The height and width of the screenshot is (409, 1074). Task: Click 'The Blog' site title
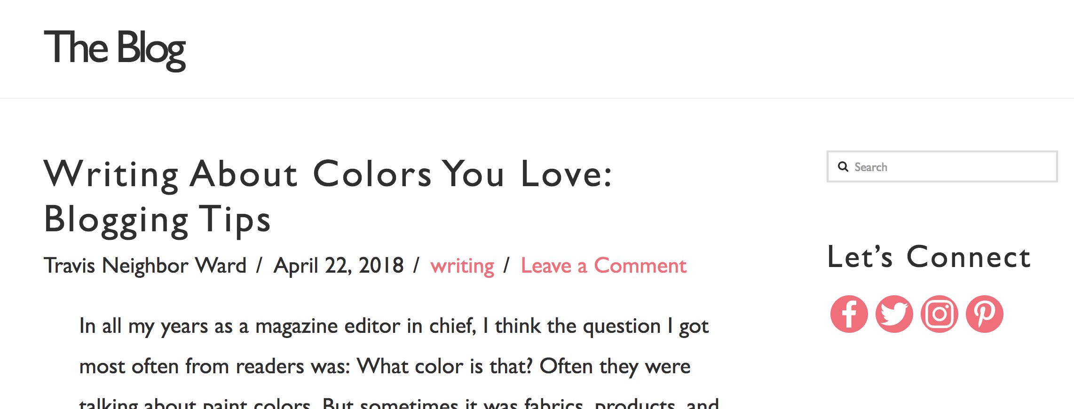click(115, 49)
